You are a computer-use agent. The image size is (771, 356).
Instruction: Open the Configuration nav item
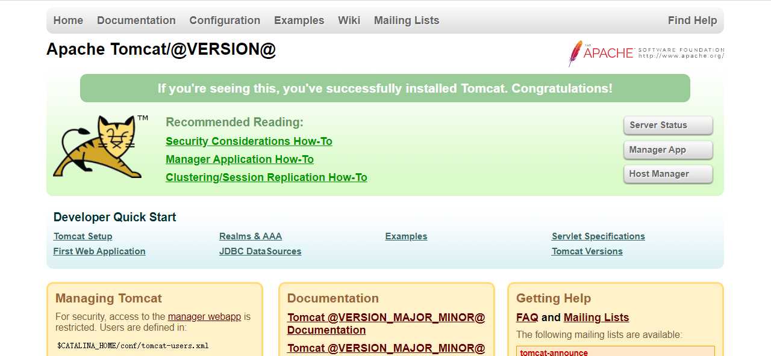(x=225, y=20)
